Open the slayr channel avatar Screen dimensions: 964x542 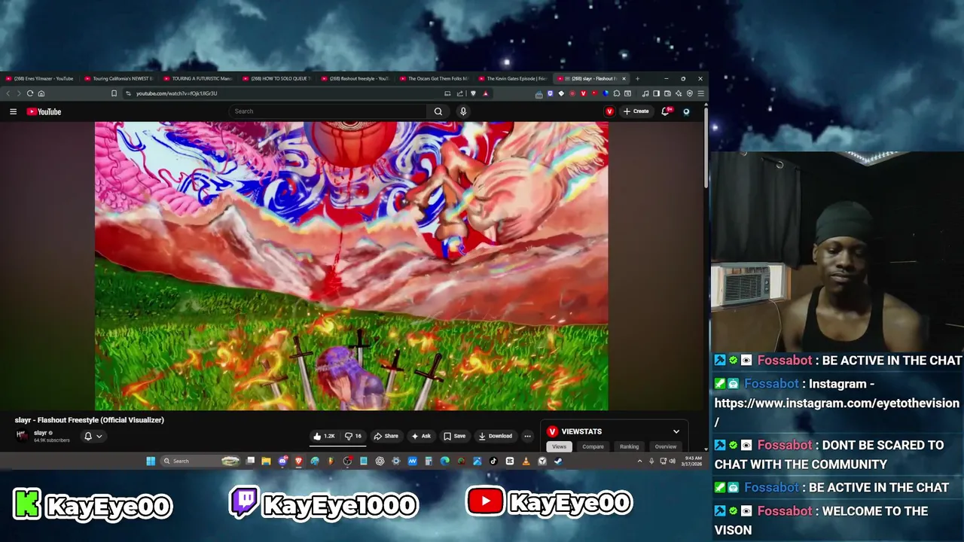coord(22,436)
